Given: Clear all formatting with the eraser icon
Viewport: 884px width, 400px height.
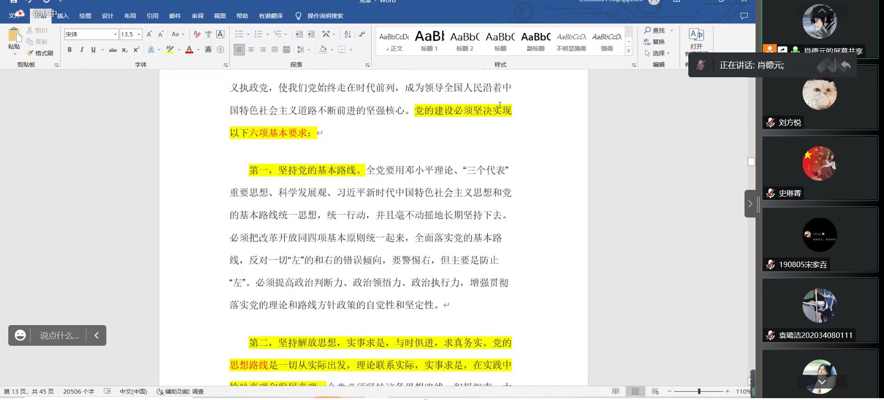Looking at the screenshot, I should coord(197,34).
